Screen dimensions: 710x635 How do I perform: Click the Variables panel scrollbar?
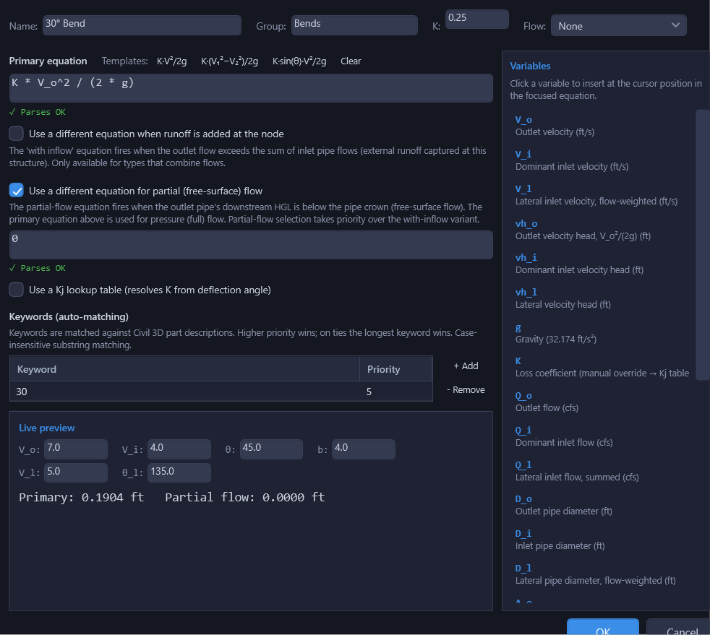point(702,245)
